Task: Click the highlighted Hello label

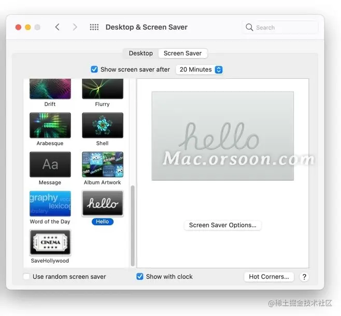Action: tap(103, 222)
